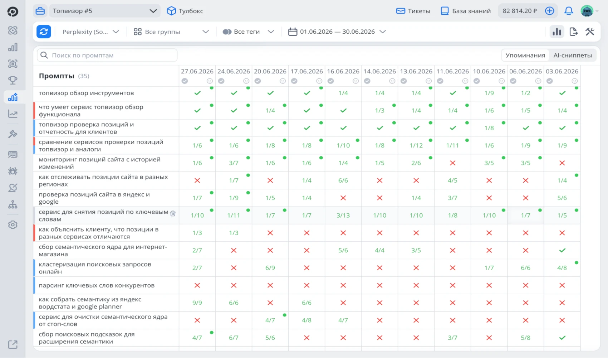Open the tools settings wrench icon
This screenshot has height=358, width=608.
[590, 32]
